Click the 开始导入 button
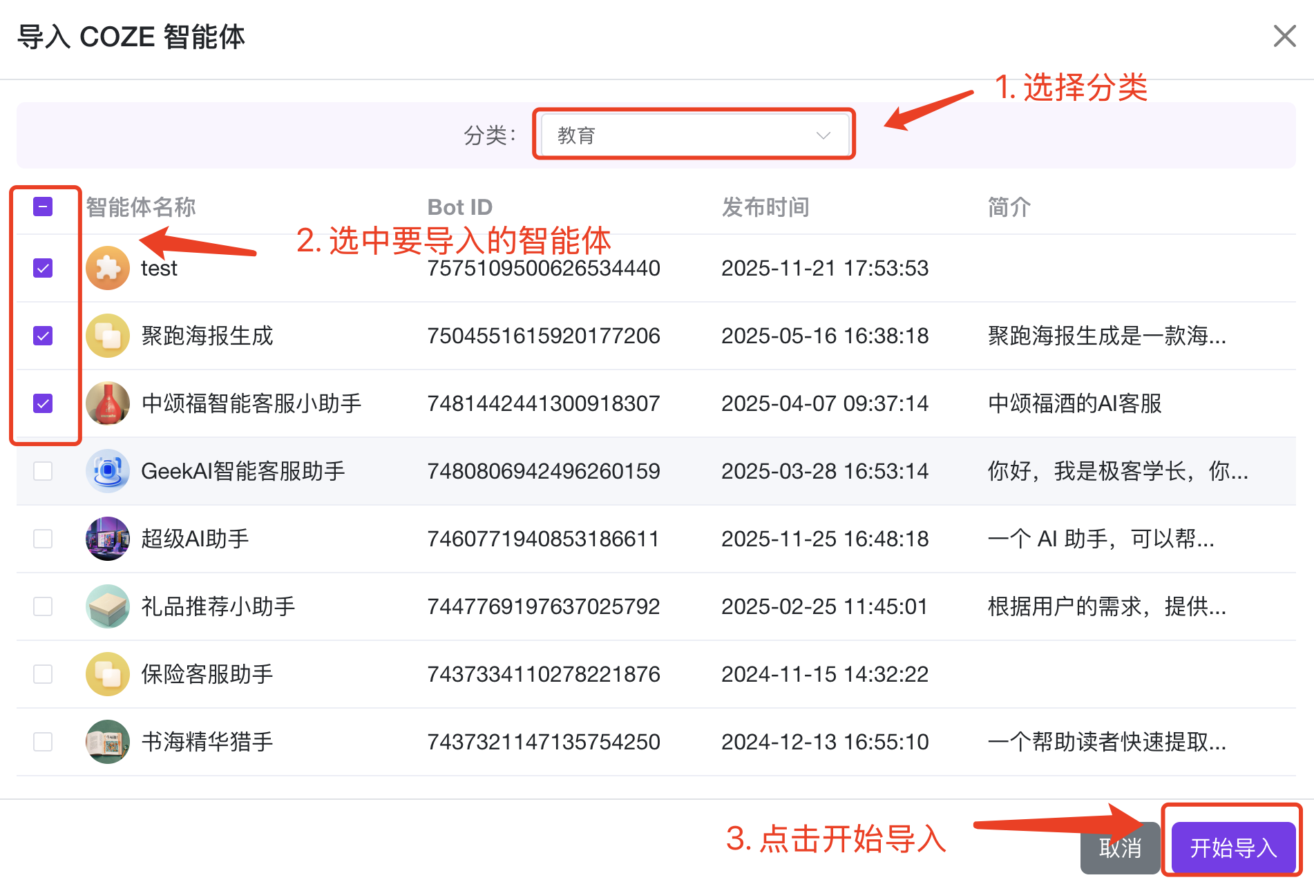The width and height of the screenshot is (1314, 891). (x=1232, y=847)
